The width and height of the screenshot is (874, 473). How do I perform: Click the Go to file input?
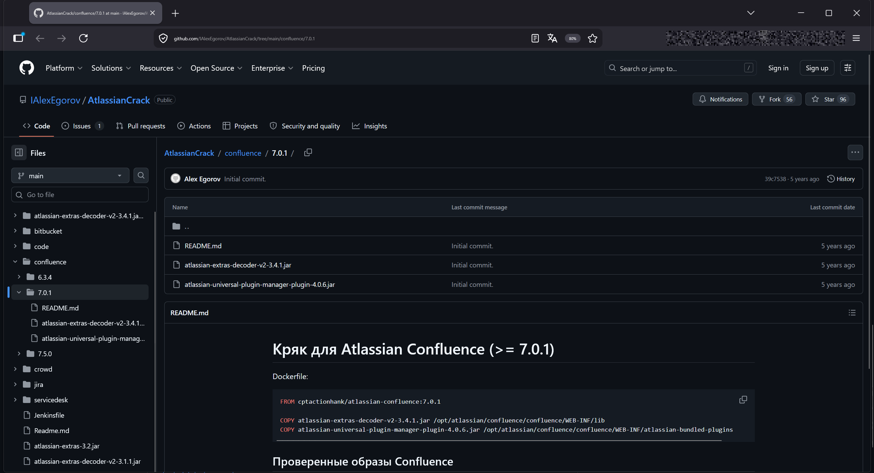pyautogui.click(x=80, y=195)
